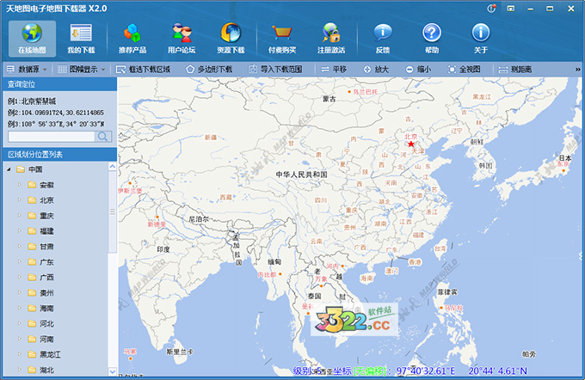
Task: Open 付费购买 purchase page
Action: (x=282, y=39)
